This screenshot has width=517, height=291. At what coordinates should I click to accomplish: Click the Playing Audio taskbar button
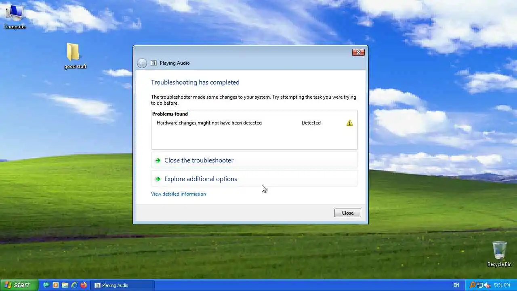(x=122, y=285)
